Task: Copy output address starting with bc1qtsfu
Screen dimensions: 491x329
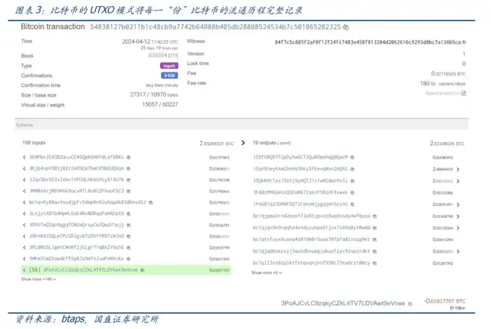Action: coord(375,240)
